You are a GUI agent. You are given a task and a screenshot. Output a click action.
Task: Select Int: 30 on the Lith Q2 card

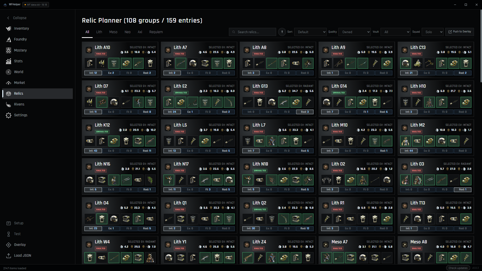[x=251, y=229]
